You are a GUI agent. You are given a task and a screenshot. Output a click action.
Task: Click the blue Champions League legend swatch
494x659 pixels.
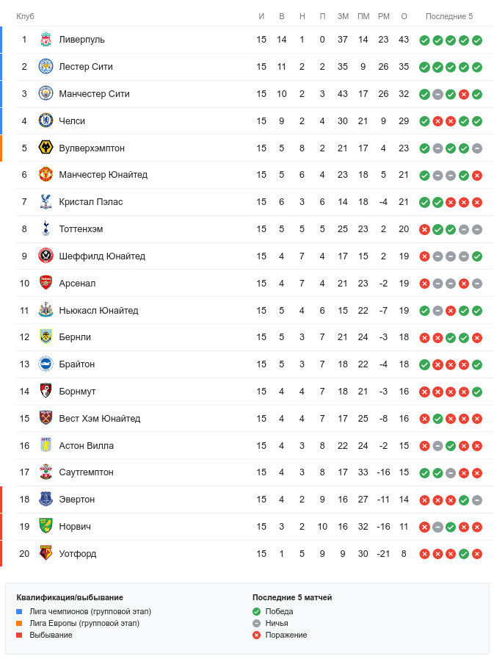(20, 611)
